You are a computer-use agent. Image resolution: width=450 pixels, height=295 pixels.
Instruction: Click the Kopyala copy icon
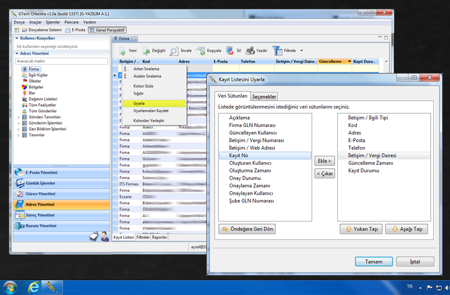(x=201, y=51)
